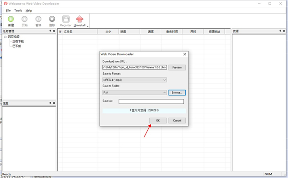This screenshot has height=178, width=288.
Task: Close the 信息 panel
Action: click(54, 103)
